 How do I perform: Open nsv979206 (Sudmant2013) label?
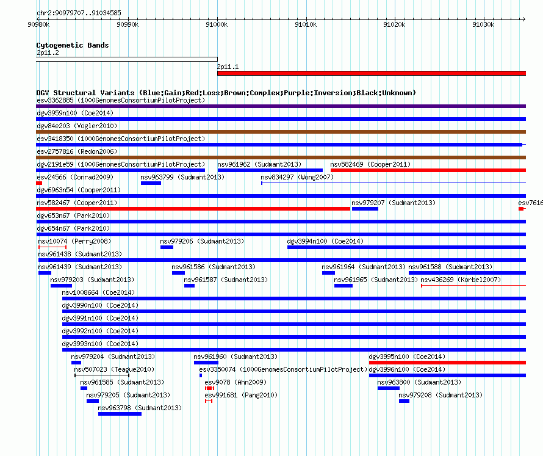pyautogui.click(x=202, y=241)
